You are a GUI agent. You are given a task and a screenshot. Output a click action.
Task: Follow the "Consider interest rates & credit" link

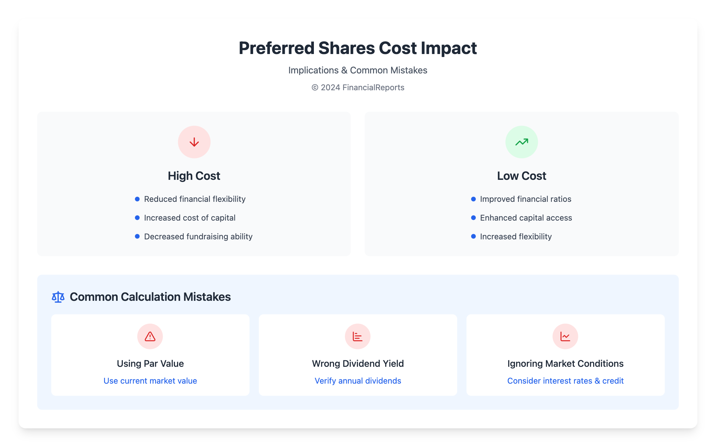pos(565,381)
